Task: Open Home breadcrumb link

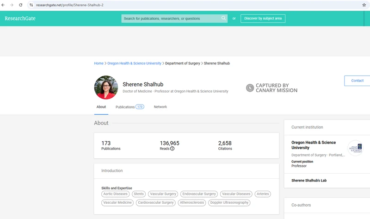Action: pyautogui.click(x=99, y=63)
